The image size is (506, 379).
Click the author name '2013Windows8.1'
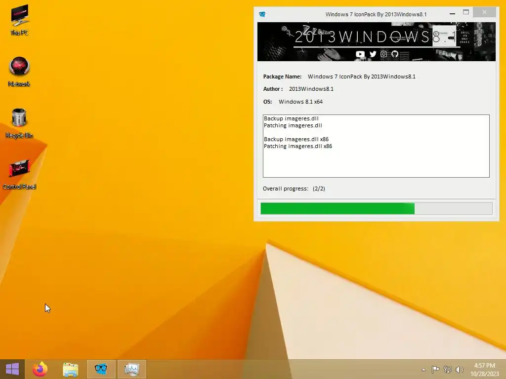click(311, 89)
